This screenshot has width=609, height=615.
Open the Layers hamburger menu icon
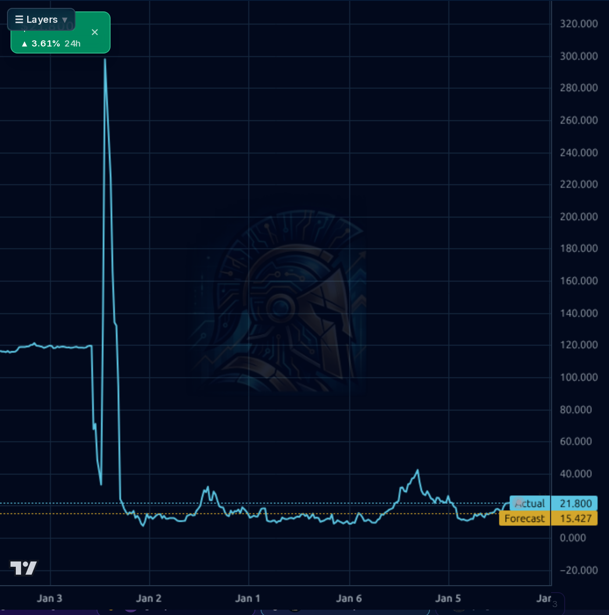click(x=19, y=19)
